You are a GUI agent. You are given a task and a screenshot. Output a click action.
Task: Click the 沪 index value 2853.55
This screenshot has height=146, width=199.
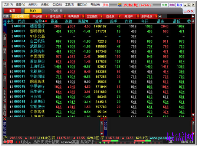(16, 138)
